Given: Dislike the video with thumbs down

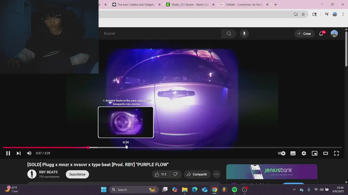Looking at the screenshot, I should point(175,174).
